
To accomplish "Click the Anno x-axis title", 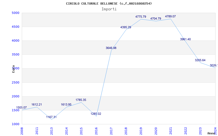I will pyautogui.click(x=211, y=133).
